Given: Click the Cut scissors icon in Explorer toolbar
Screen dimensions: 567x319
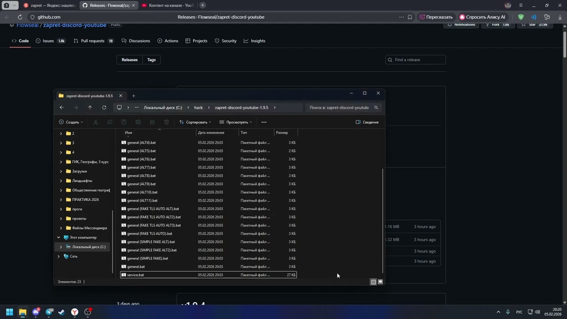Looking at the screenshot, I should [x=95, y=122].
